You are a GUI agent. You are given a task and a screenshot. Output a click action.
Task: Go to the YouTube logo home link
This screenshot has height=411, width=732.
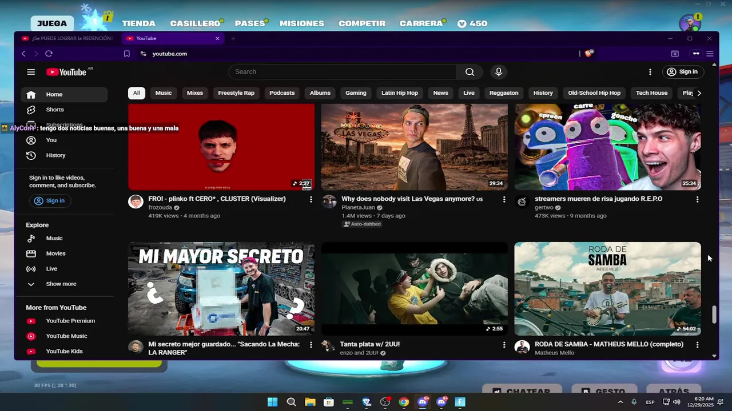pos(66,72)
